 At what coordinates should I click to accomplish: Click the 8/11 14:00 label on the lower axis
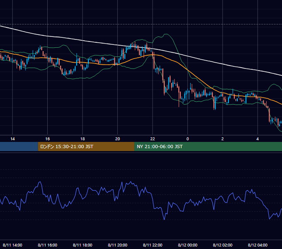pyautogui.click(x=12, y=245)
